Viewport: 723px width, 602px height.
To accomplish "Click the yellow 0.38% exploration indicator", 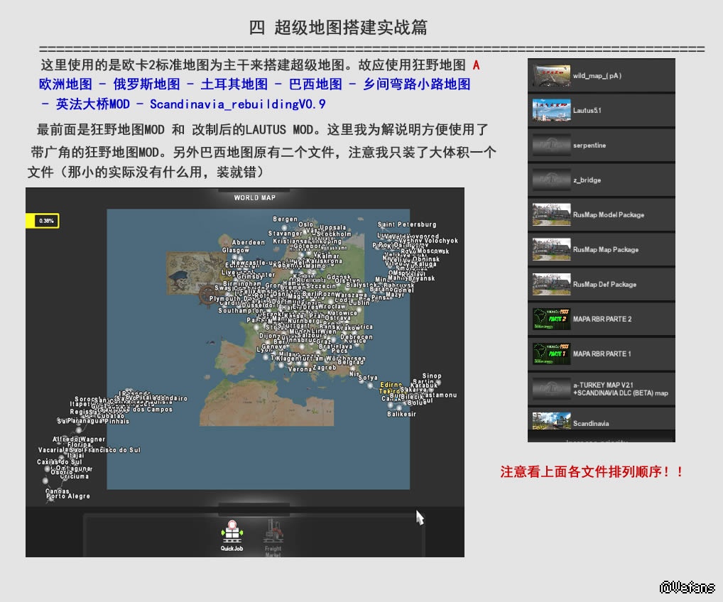I will pyautogui.click(x=43, y=221).
